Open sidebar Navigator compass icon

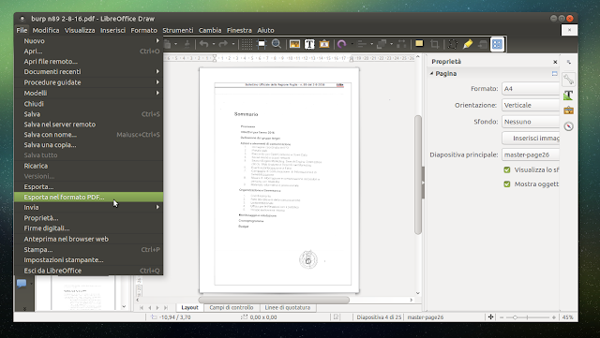coord(569,126)
